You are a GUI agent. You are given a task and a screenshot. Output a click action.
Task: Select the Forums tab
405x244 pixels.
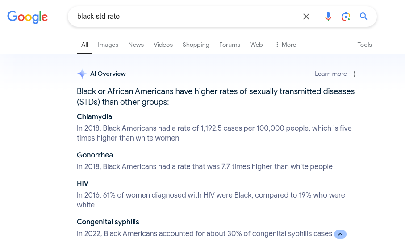pos(230,45)
